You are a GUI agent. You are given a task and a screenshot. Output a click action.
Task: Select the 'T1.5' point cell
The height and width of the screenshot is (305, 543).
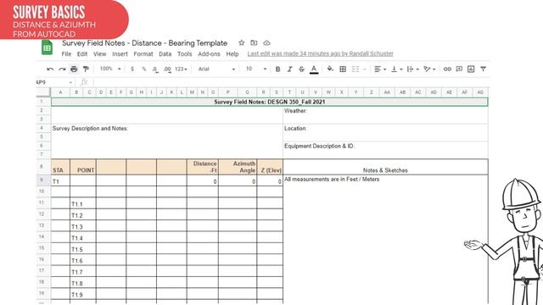point(83,249)
